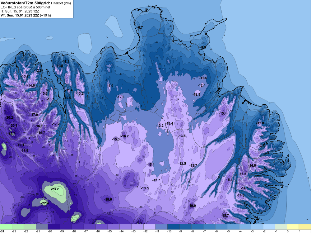Click the -23.2 temperature label
The image size is (311, 233).
[x=55, y=189]
